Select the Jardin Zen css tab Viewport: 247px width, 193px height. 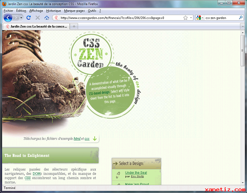tap(36, 26)
